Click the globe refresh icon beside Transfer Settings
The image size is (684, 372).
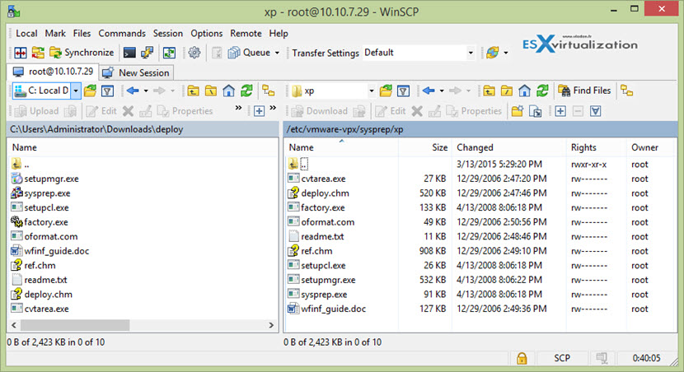tap(493, 53)
